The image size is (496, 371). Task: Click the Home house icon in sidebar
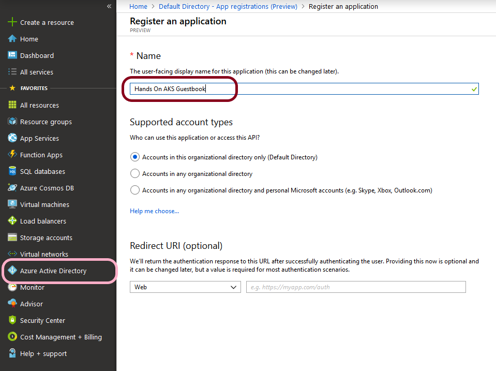coord(12,39)
